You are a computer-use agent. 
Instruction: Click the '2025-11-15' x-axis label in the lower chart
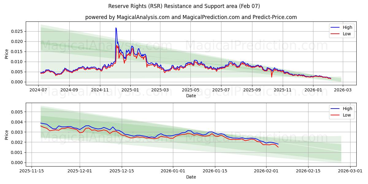coord(32,171)
